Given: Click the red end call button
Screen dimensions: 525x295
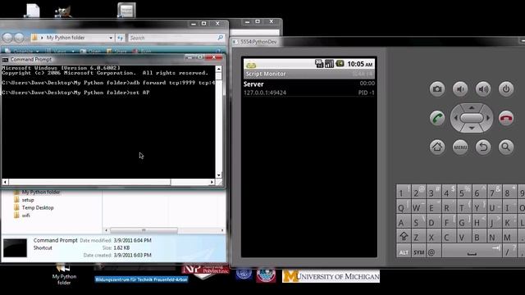Looking at the screenshot, I should pos(506,118).
